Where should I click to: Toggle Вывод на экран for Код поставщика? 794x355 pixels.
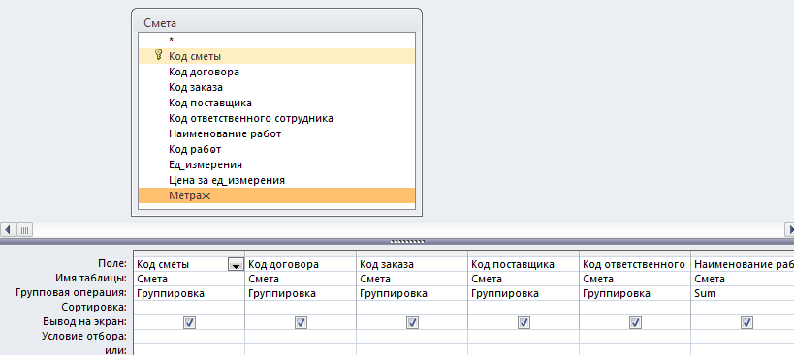[x=524, y=322]
